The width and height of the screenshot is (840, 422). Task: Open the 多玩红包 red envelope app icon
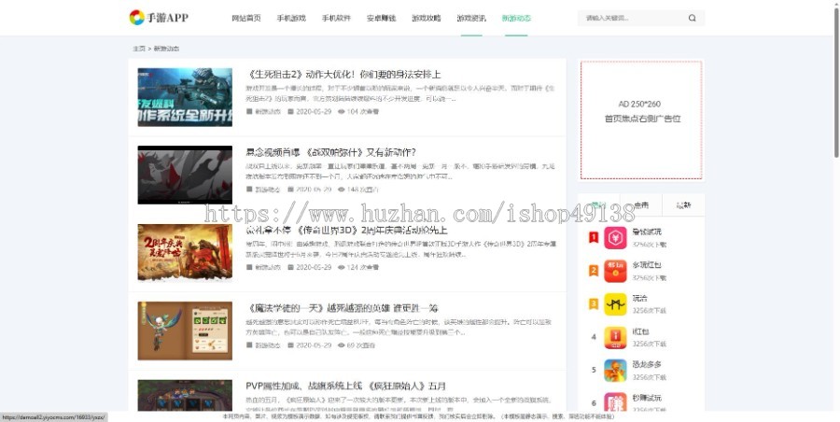coord(616,272)
